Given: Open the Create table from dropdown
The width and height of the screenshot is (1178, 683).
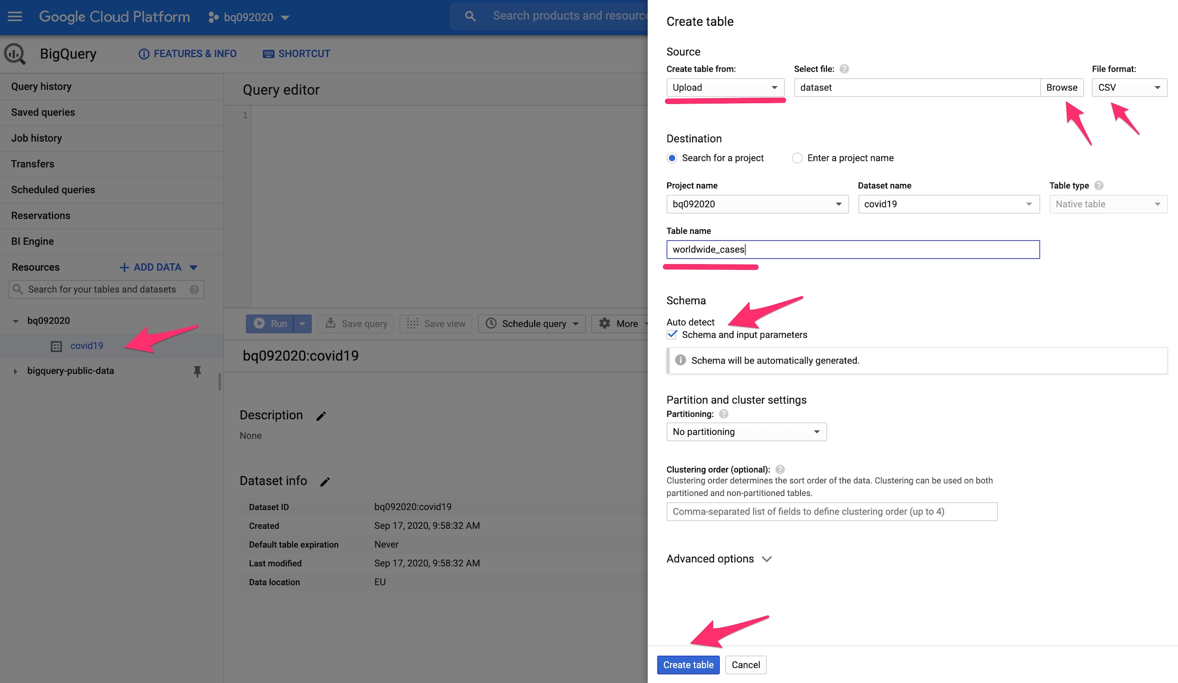Looking at the screenshot, I should (725, 88).
